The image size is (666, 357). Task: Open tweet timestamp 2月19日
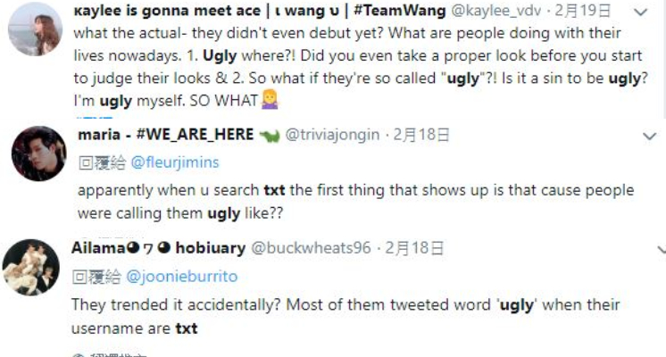(x=583, y=10)
